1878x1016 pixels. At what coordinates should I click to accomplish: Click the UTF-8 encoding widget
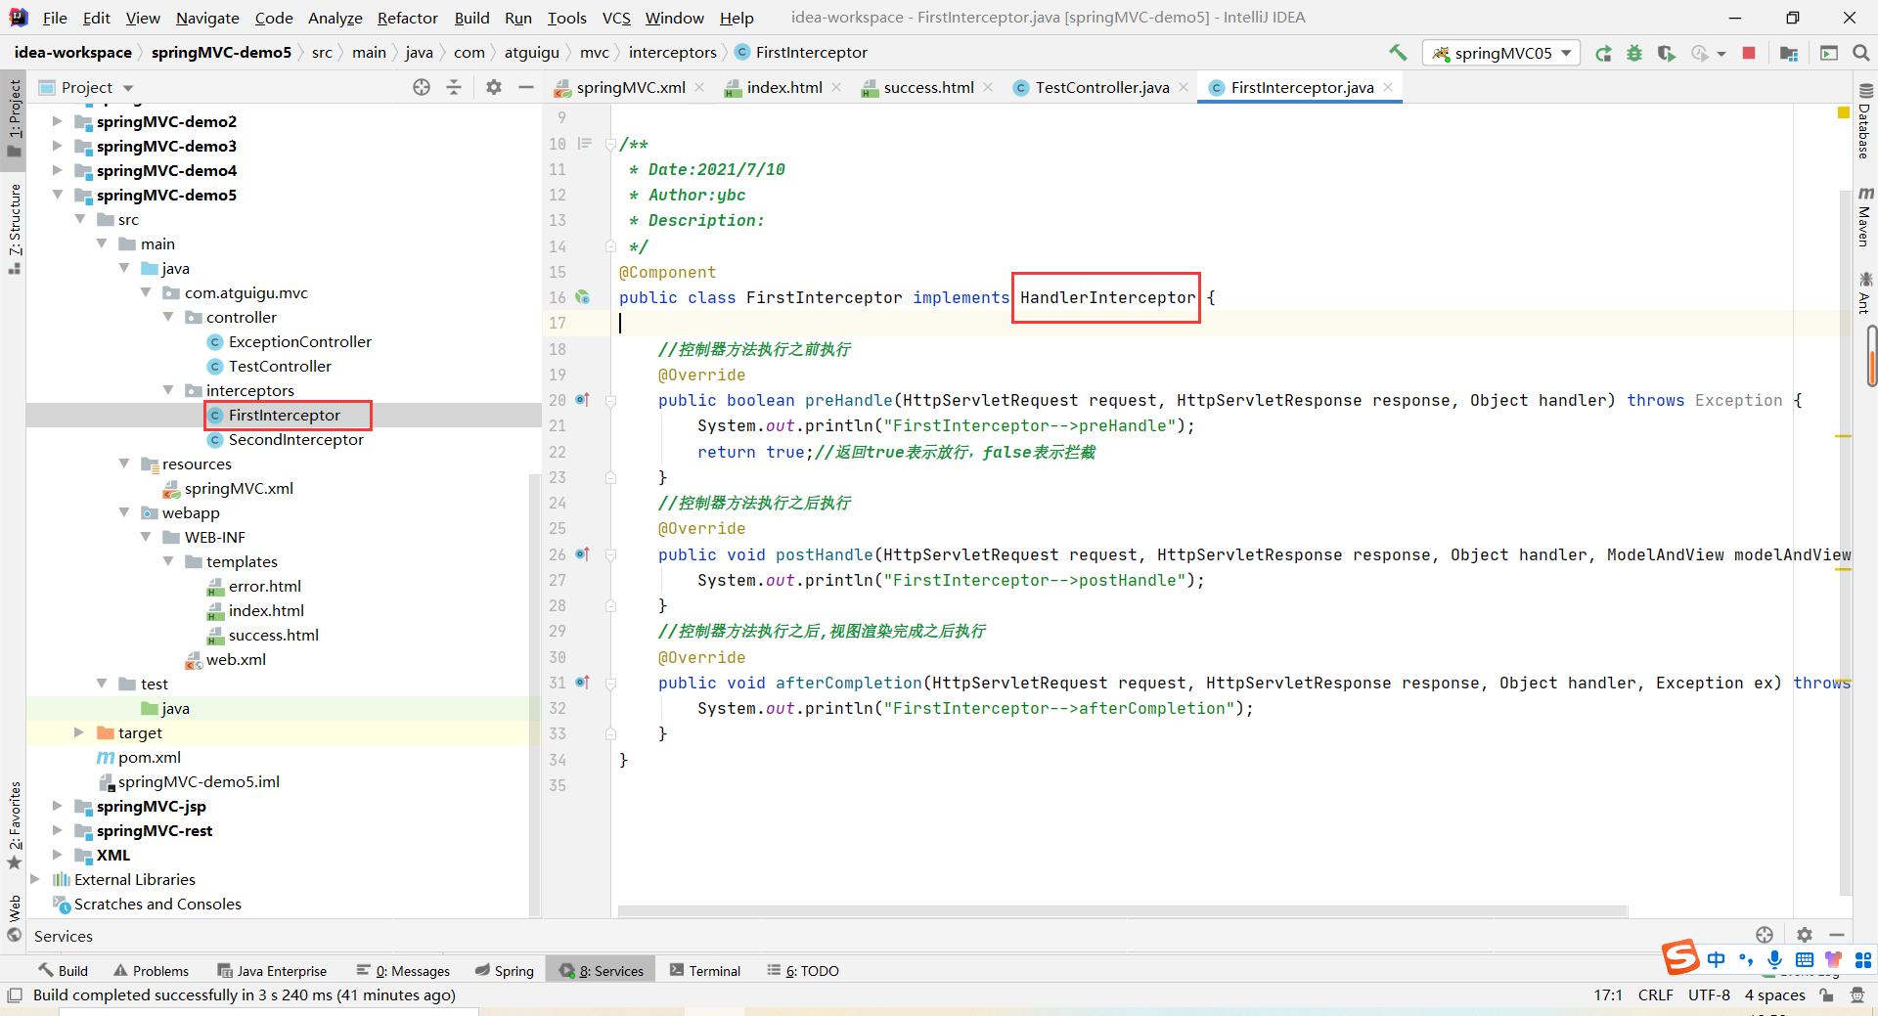click(x=1709, y=994)
